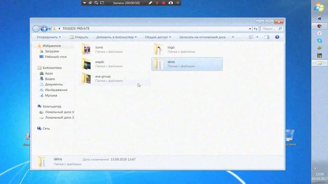Open the Windows Start menu

(x=319, y=7)
